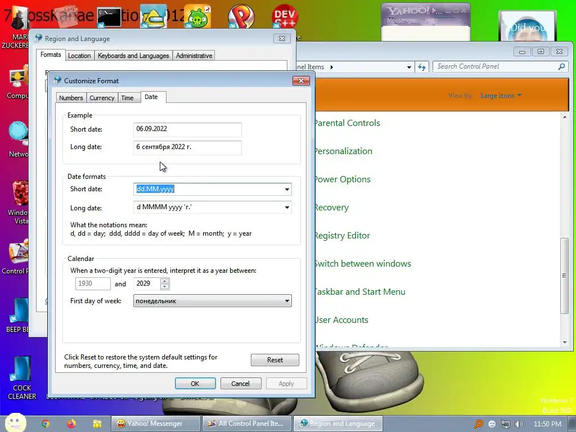This screenshot has width=576, height=432.
Task: Open the Peggle P ball desktop icon
Action: pyautogui.click(x=241, y=16)
